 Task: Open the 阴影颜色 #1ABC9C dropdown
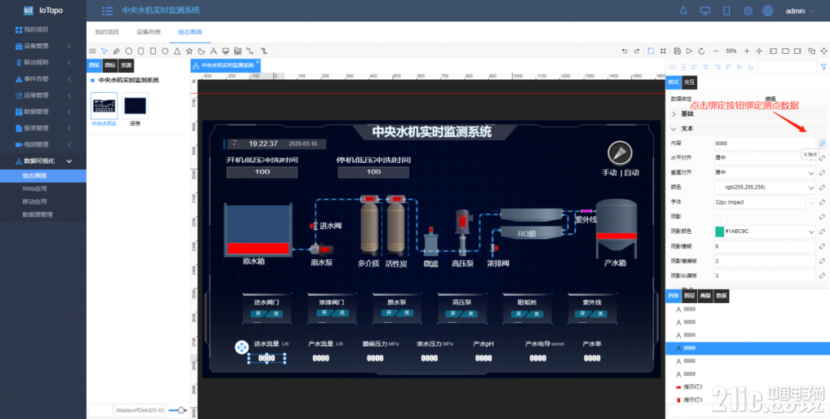click(765, 231)
